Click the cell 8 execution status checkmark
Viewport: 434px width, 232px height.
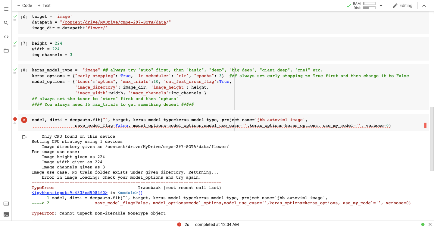pyautogui.click(x=15, y=69)
